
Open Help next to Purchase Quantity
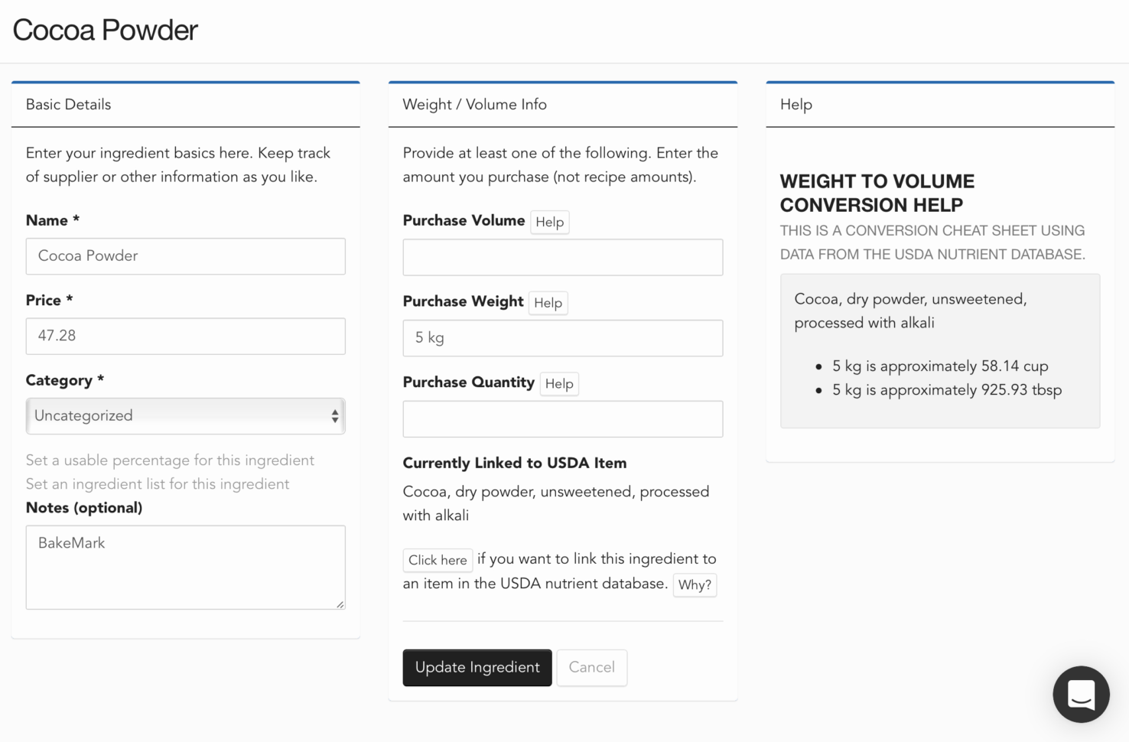click(x=558, y=384)
